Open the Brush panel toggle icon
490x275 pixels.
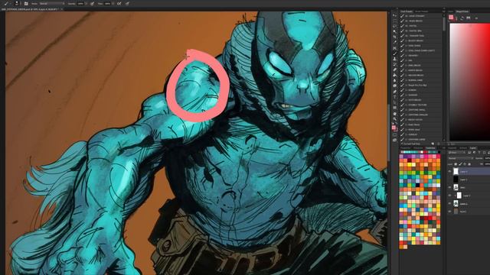(26, 3)
